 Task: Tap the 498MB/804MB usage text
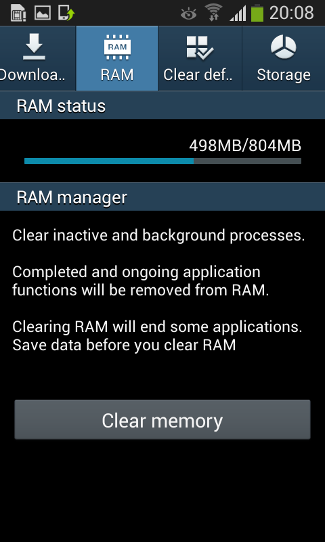pos(245,146)
